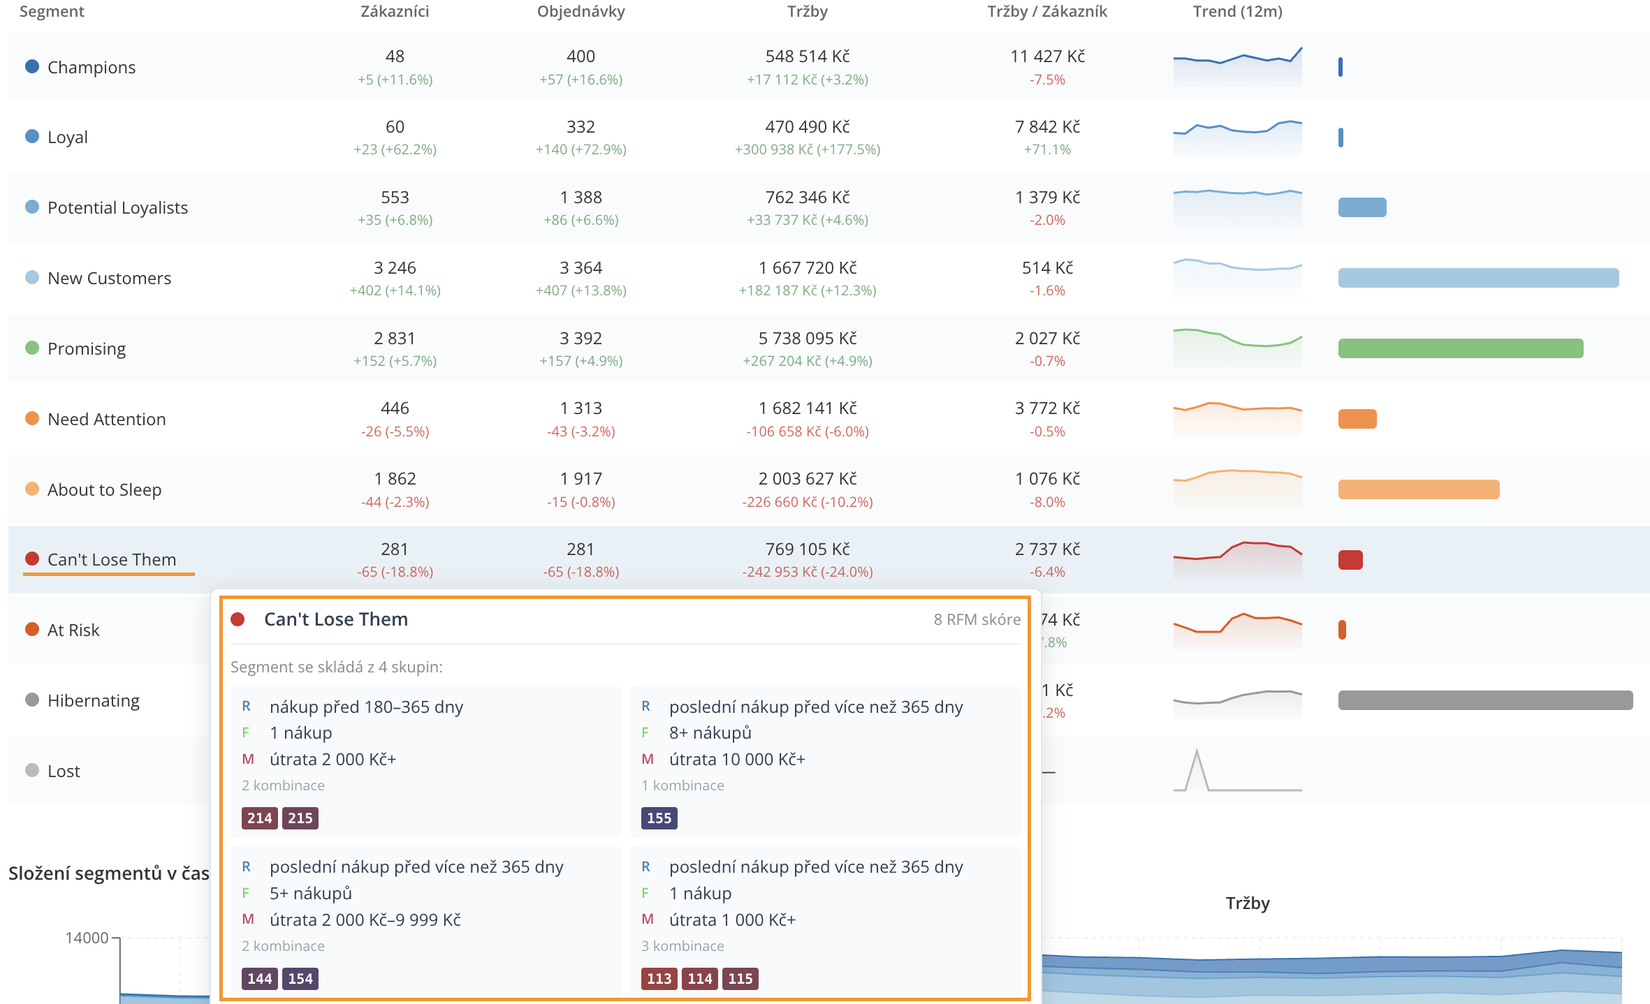Click the Lost segment trend sparkline
Viewport: 1650px width, 1004px height.
click(x=1237, y=770)
